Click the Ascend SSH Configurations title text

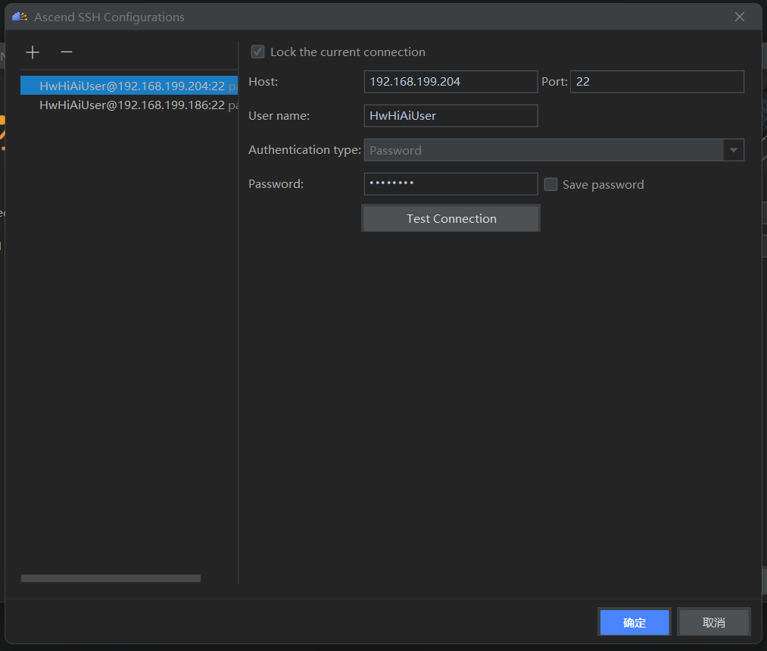109,17
